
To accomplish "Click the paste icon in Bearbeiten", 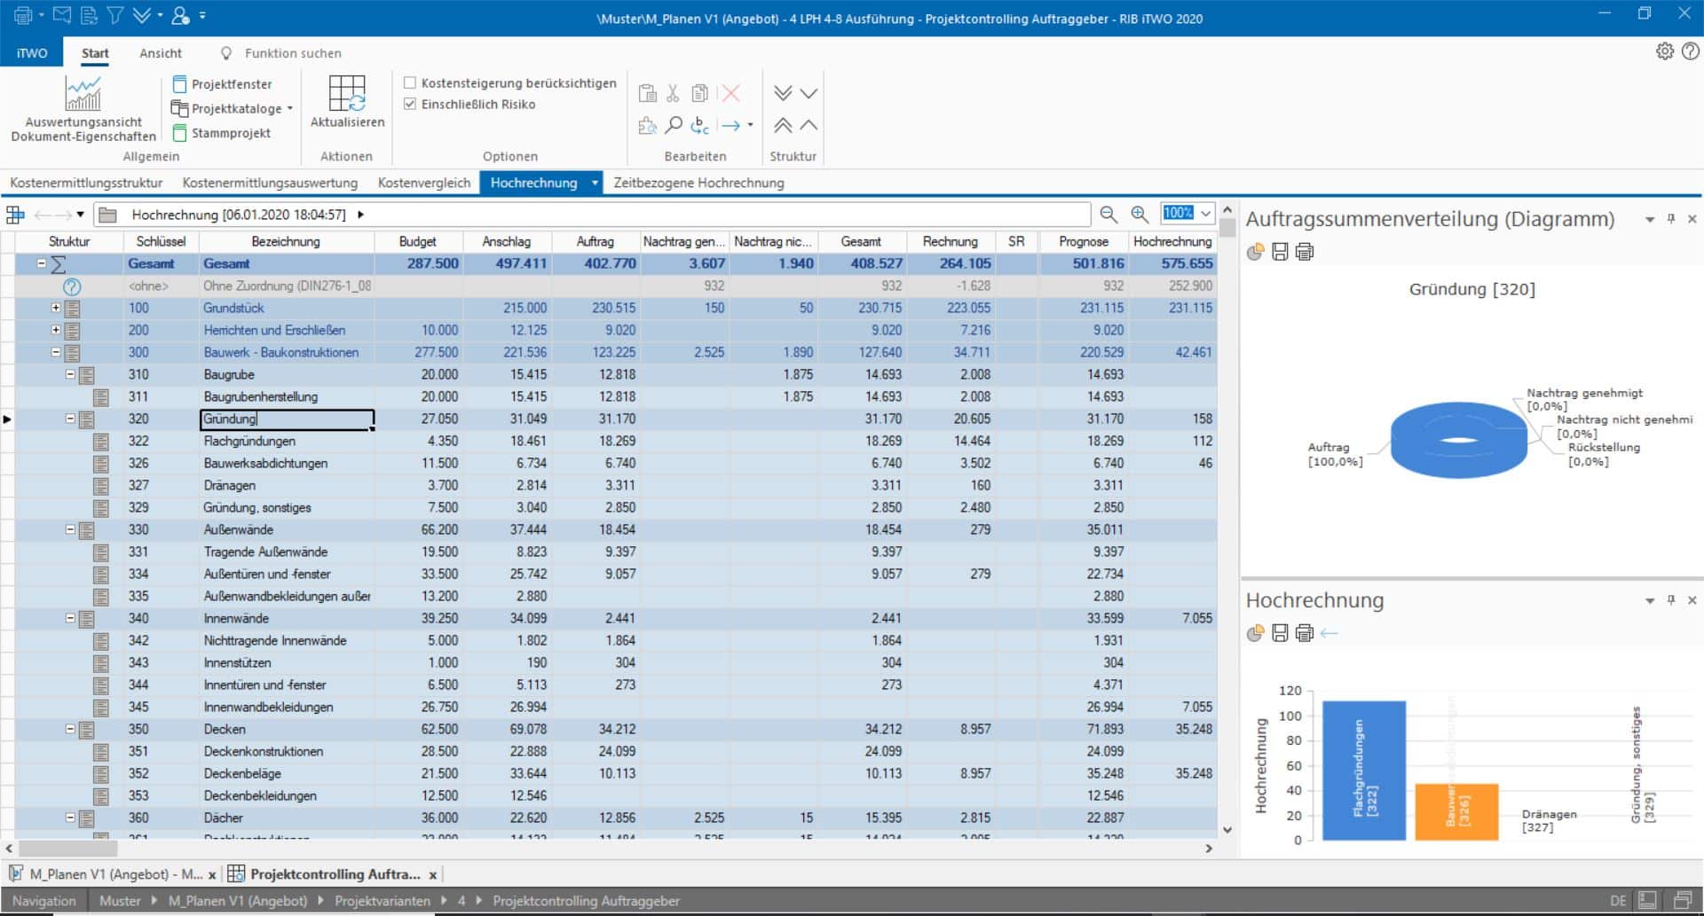I will pos(648,93).
